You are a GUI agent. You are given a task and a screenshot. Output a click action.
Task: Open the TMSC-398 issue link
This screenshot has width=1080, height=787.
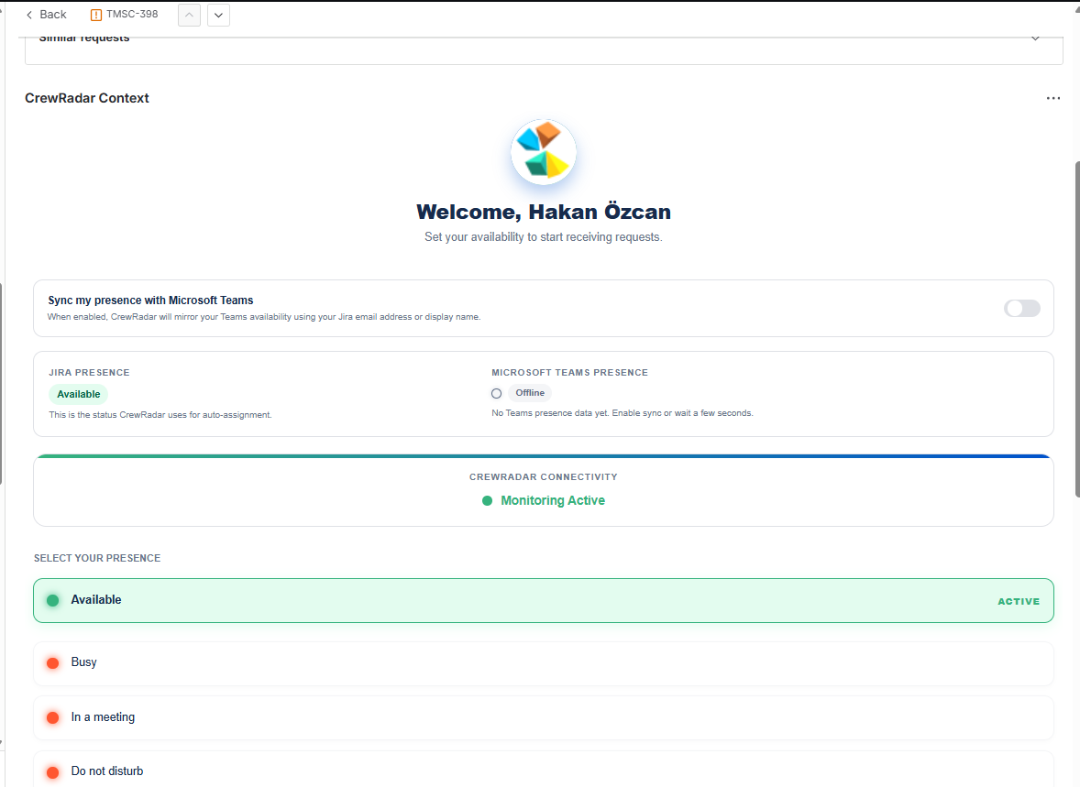click(x=131, y=15)
